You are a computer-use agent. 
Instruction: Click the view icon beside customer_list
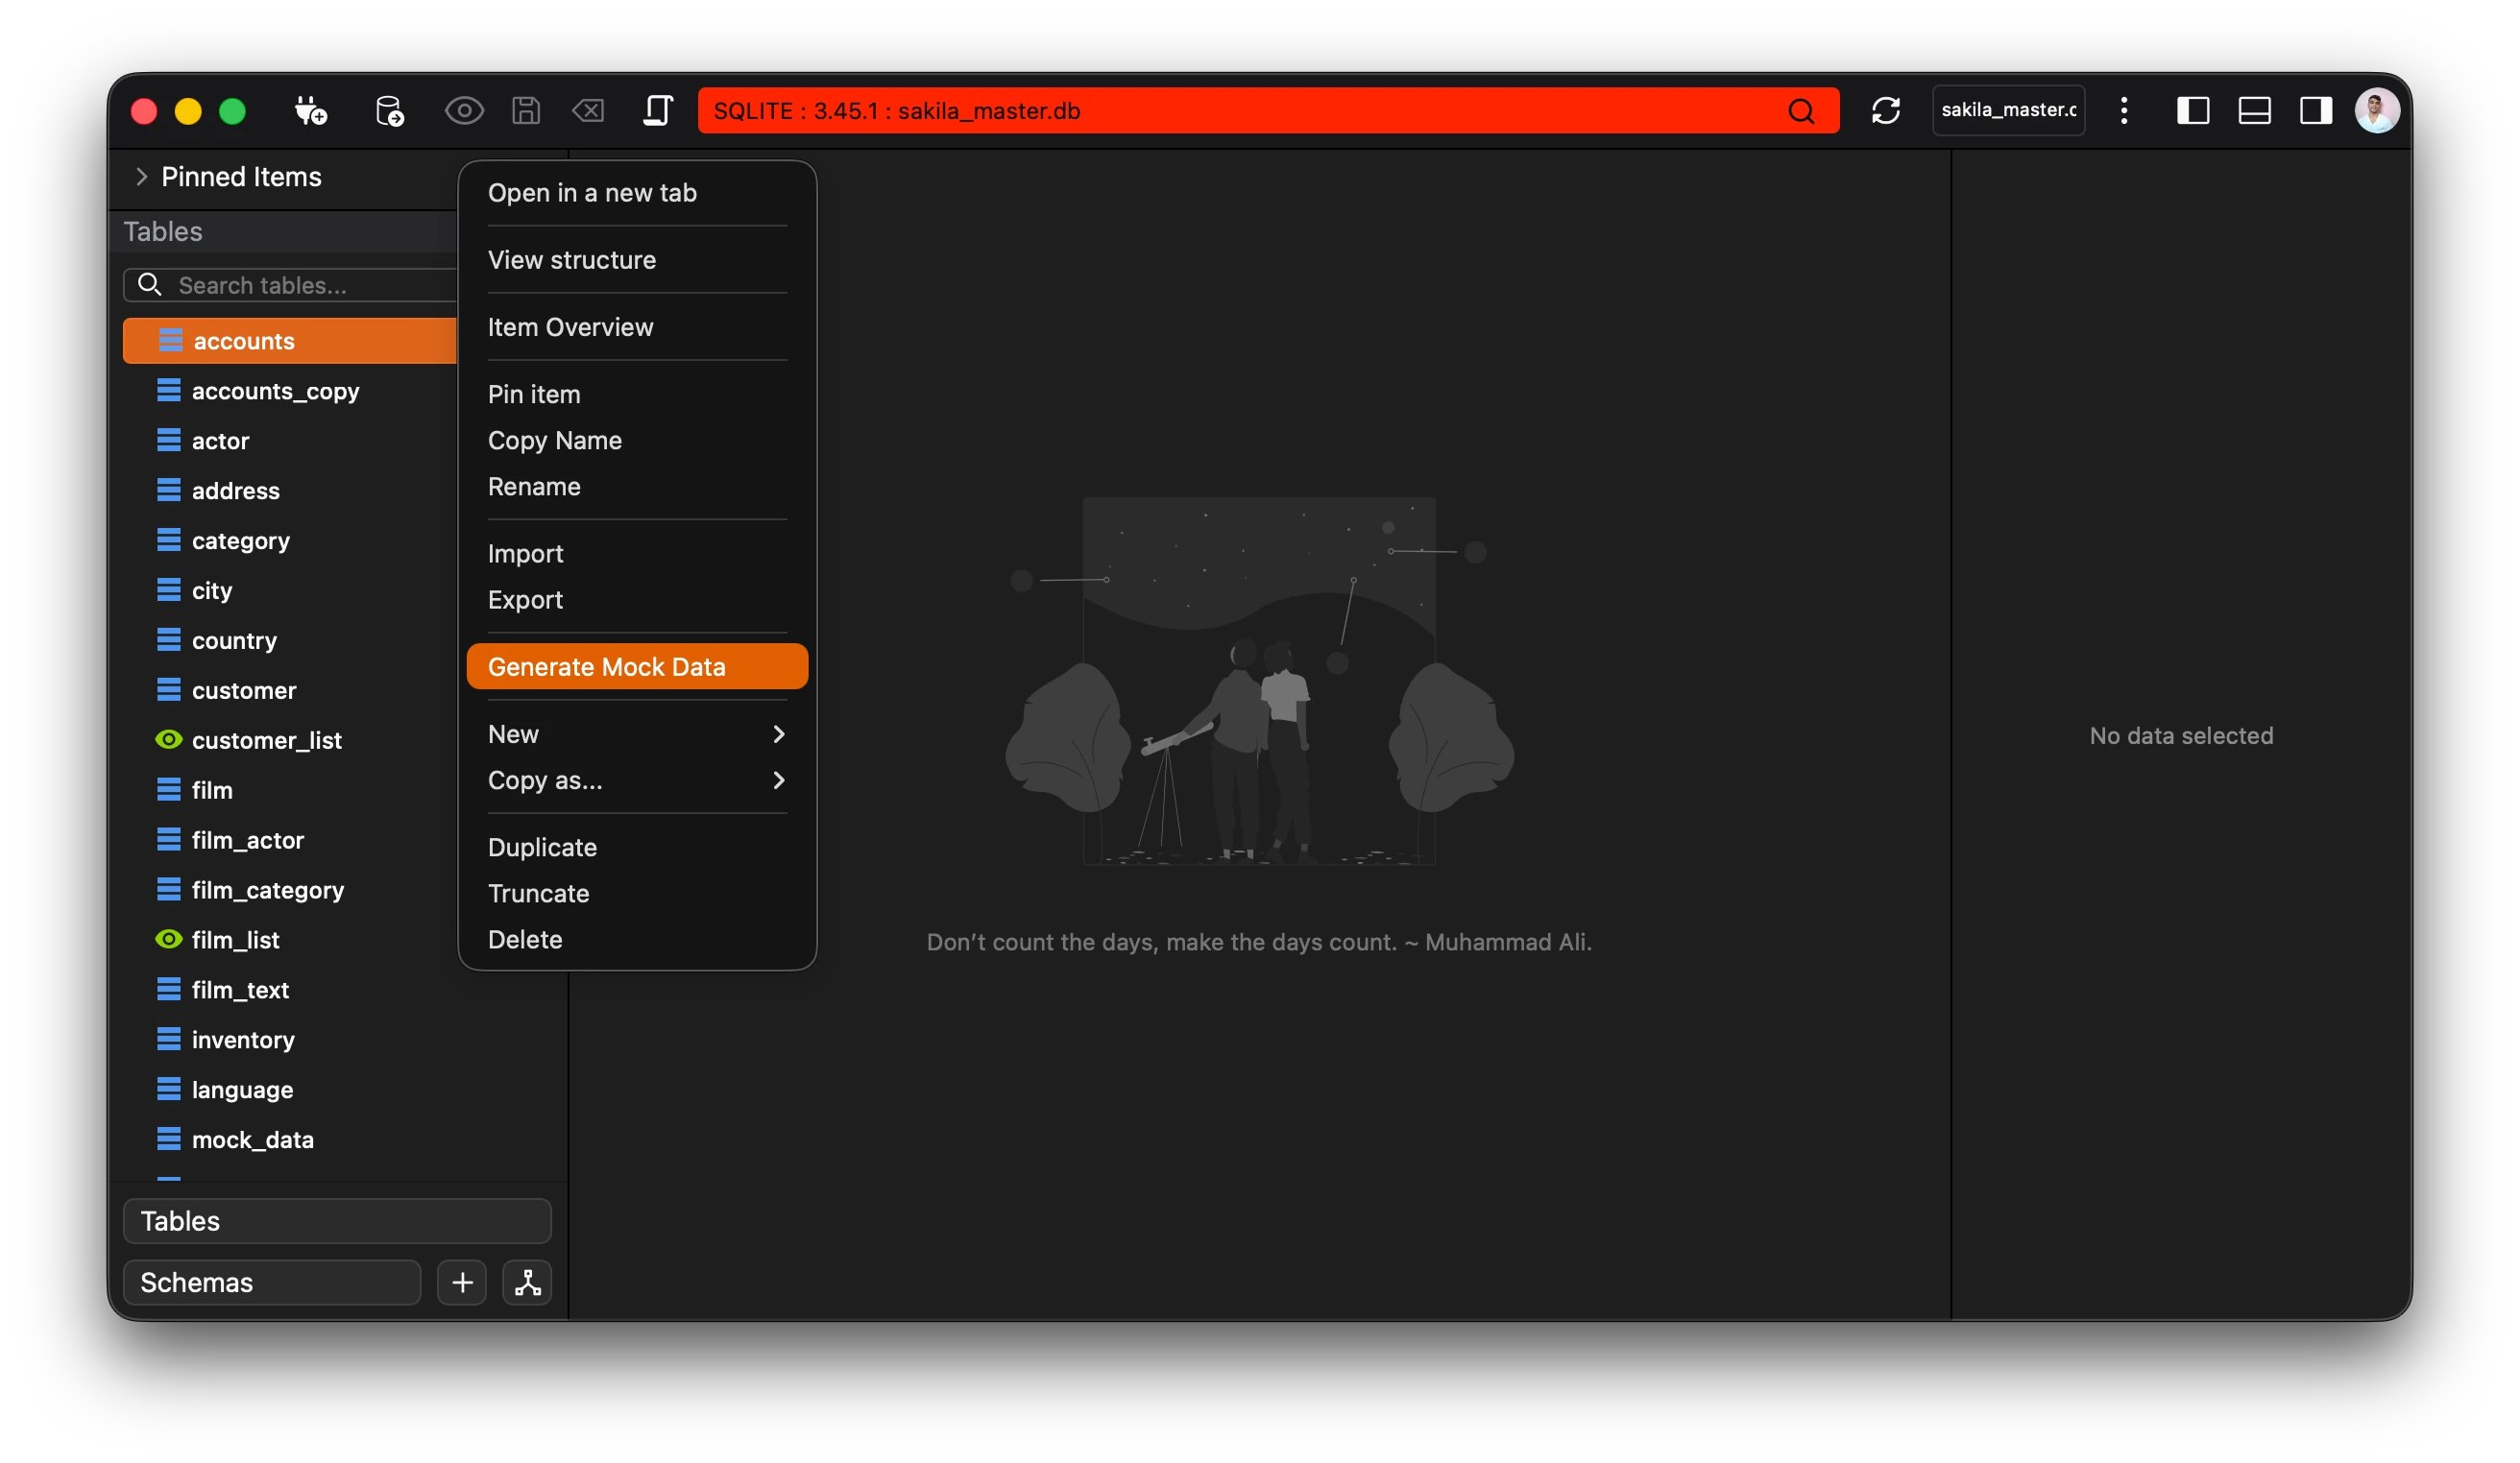click(x=168, y=739)
